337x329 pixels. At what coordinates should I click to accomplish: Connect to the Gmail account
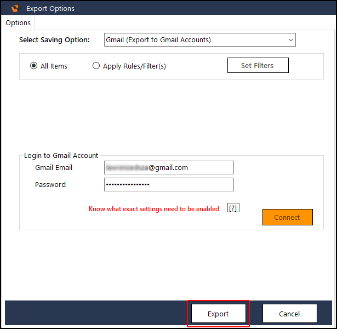287,217
